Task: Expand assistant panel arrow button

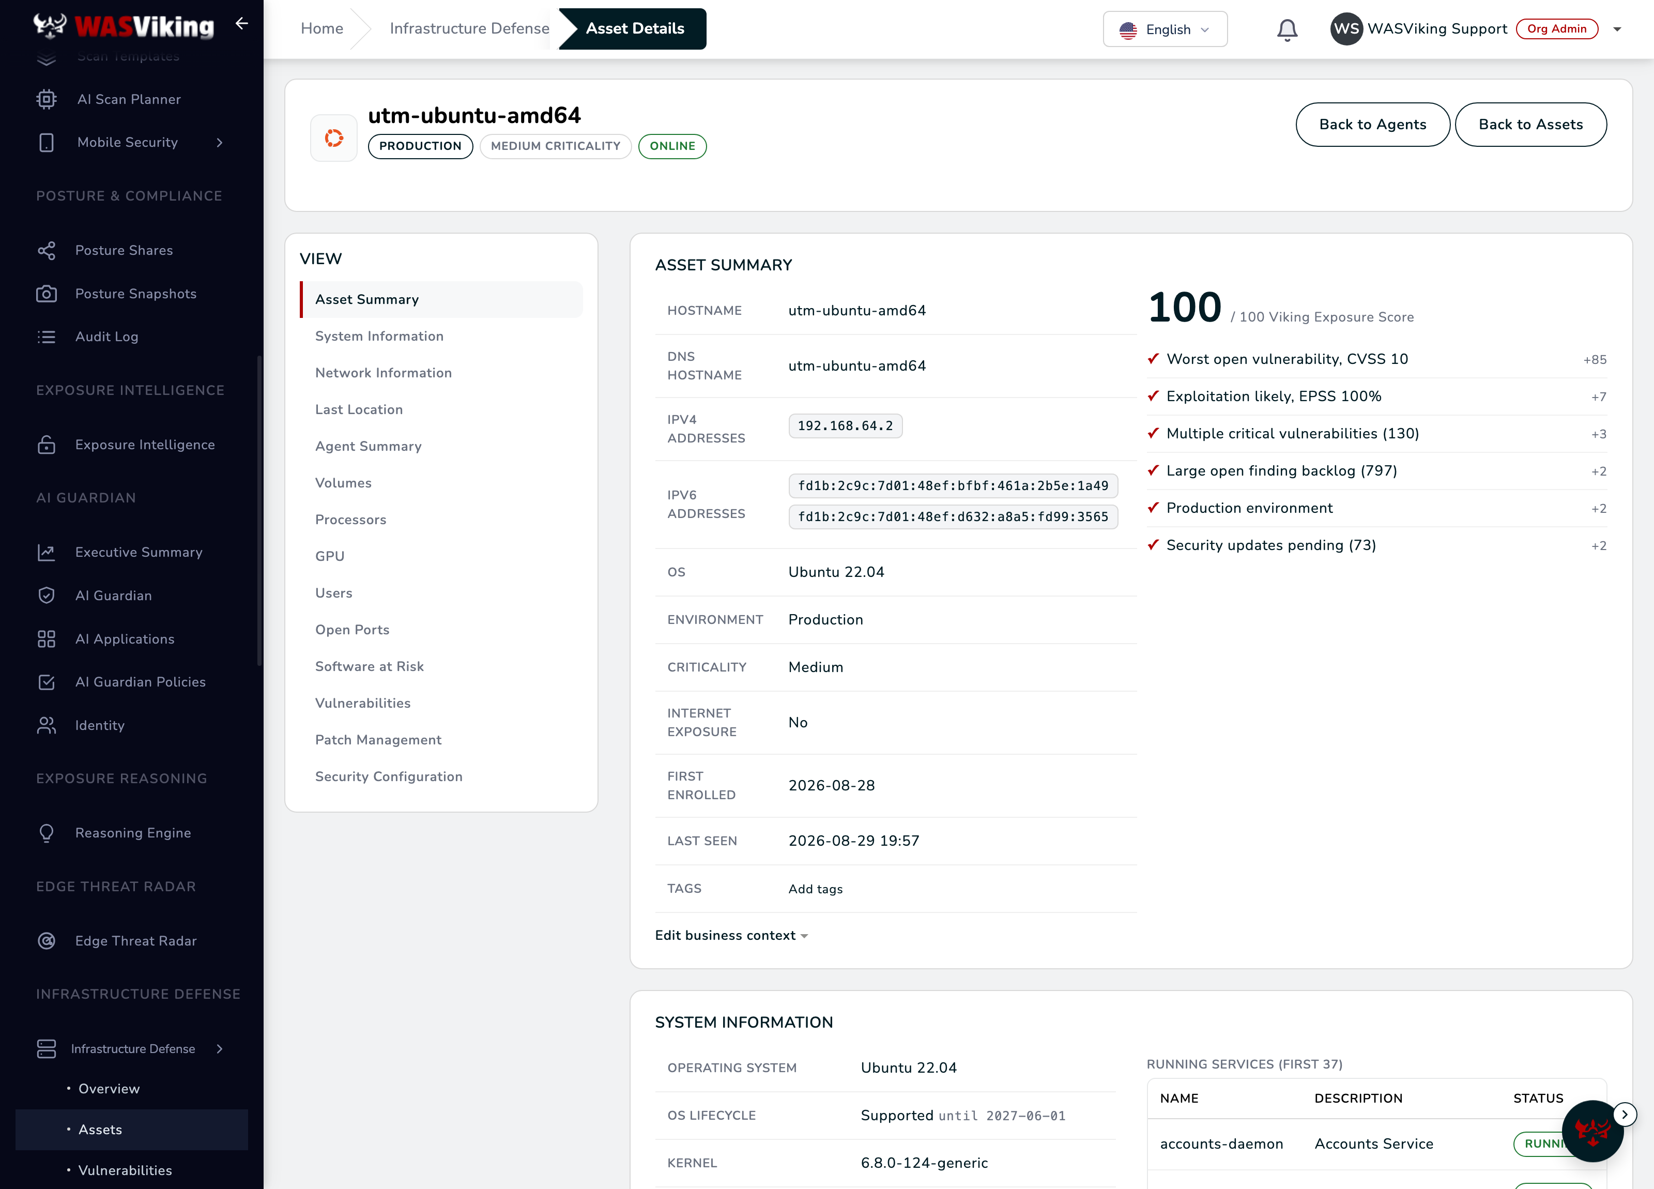Action: pos(1625,1114)
